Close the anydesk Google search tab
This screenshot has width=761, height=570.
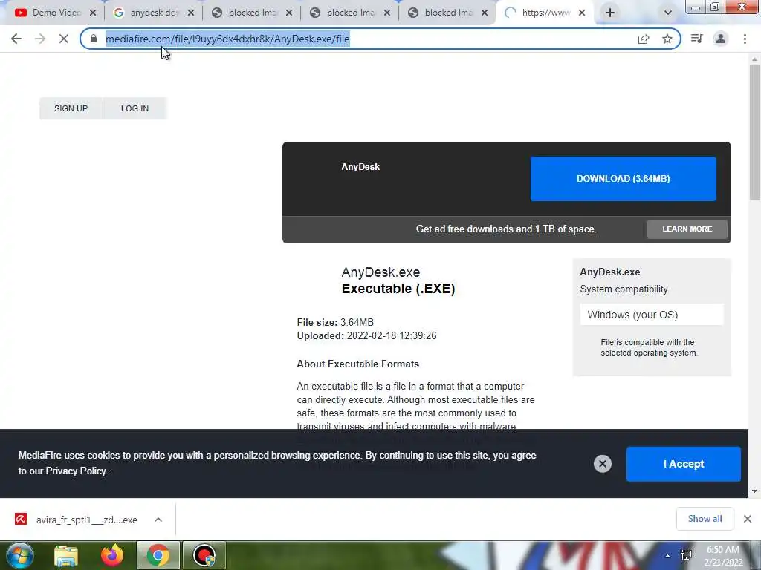coord(191,13)
